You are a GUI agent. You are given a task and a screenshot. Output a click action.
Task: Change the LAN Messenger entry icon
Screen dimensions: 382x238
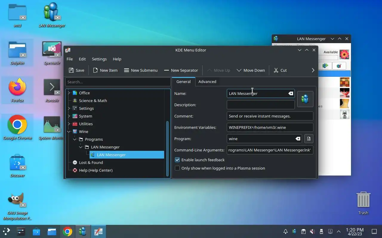305,99
